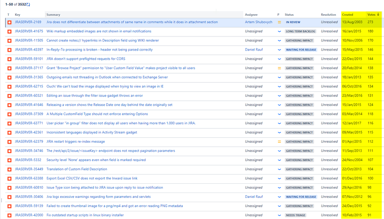Click Unassigned in the JRASERVER-62715 row

coord(253,86)
